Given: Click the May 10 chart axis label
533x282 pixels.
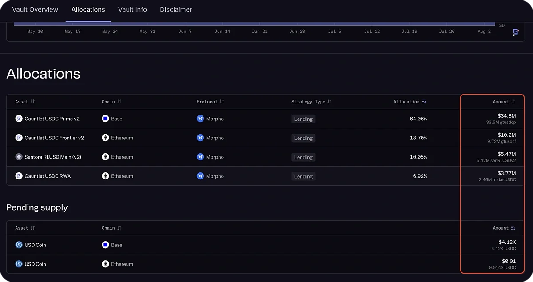Looking at the screenshot, I should coord(35,32).
